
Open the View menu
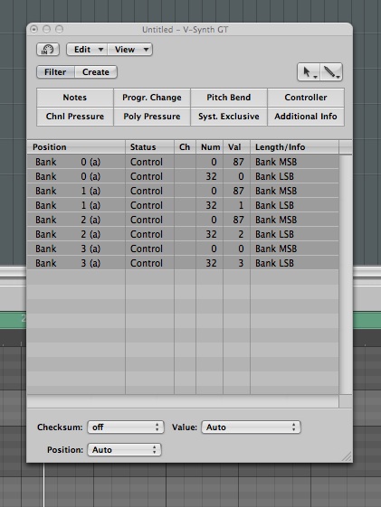pyautogui.click(x=129, y=50)
